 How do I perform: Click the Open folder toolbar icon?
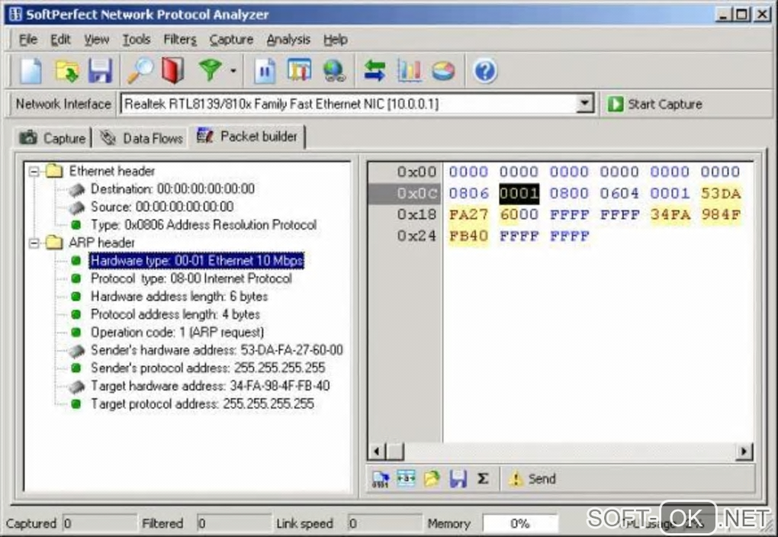[x=67, y=70]
